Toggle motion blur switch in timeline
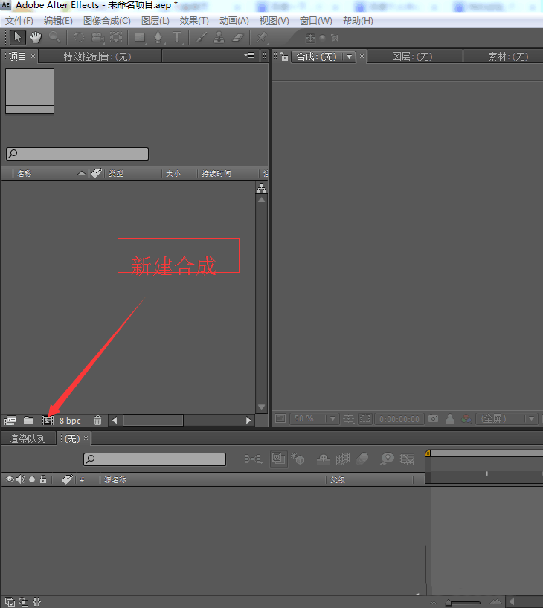The image size is (543, 608). (x=362, y=459)
